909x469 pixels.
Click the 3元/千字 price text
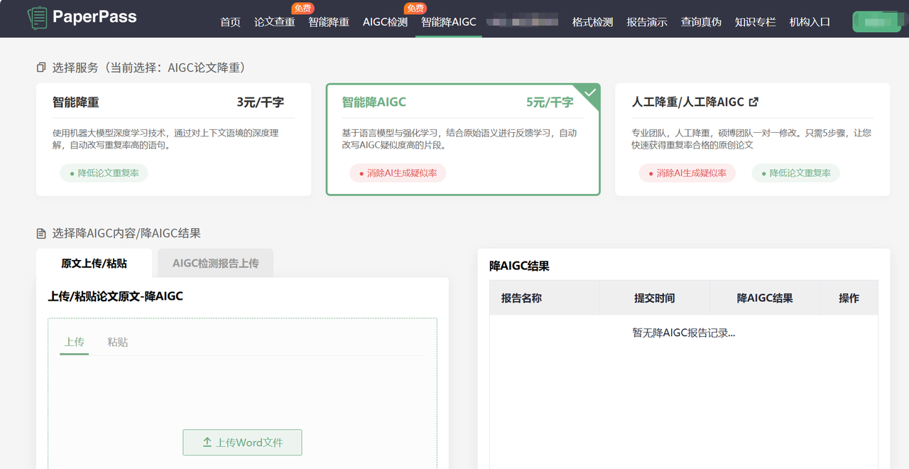coord(261,102)
